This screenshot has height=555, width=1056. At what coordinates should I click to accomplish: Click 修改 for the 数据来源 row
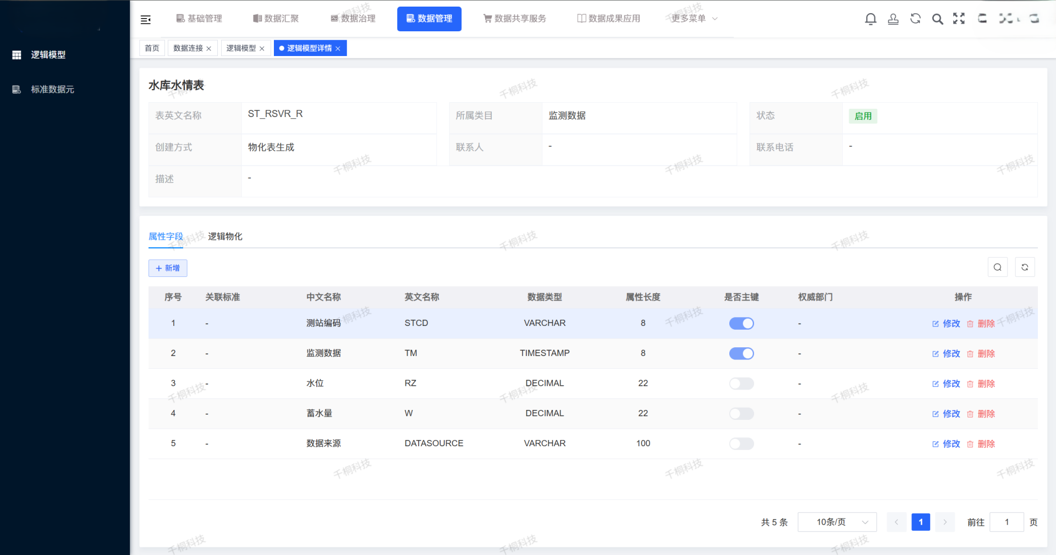pyautogui.click(x=952, y=444)
